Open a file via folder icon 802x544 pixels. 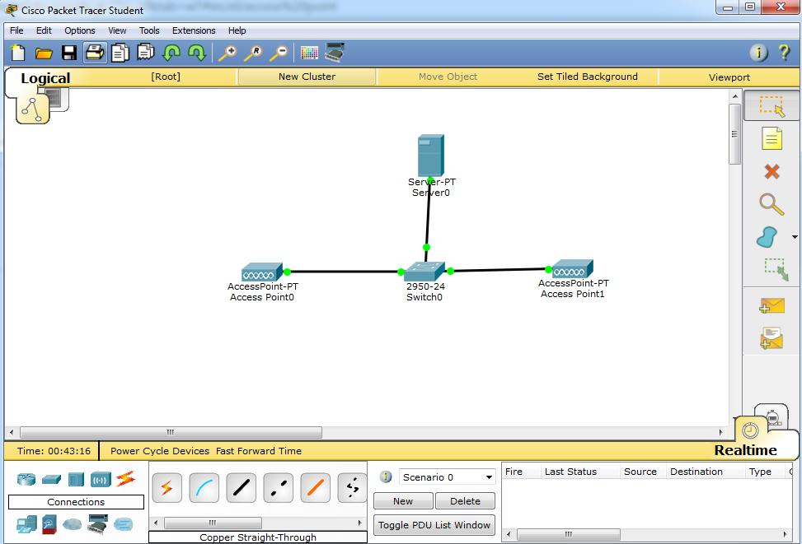click(44, 53)
